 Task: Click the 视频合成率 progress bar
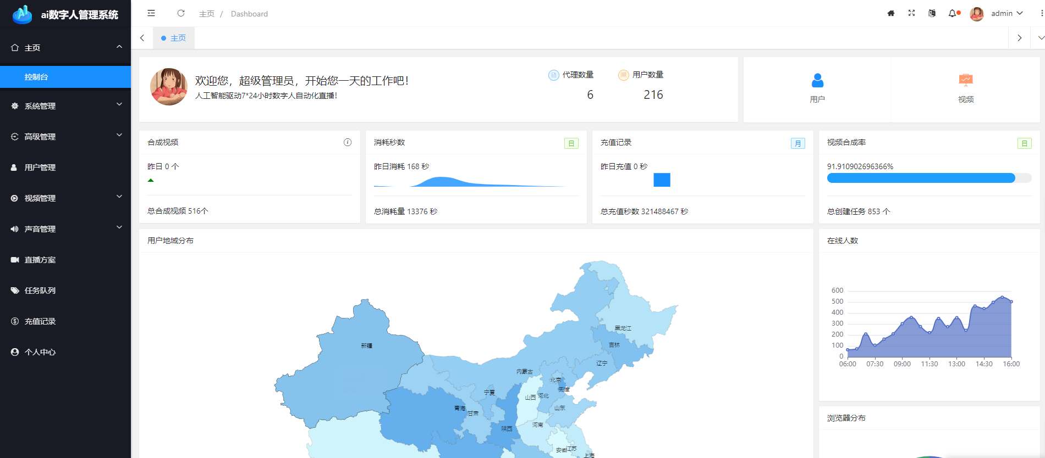coord(929,178)
